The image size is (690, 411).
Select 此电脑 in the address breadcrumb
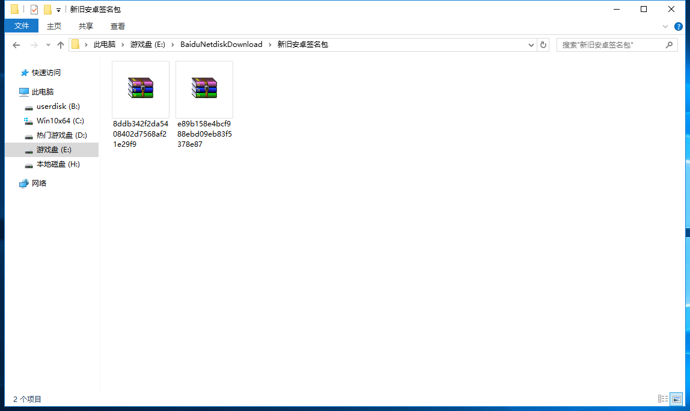(x=105, y=45)
